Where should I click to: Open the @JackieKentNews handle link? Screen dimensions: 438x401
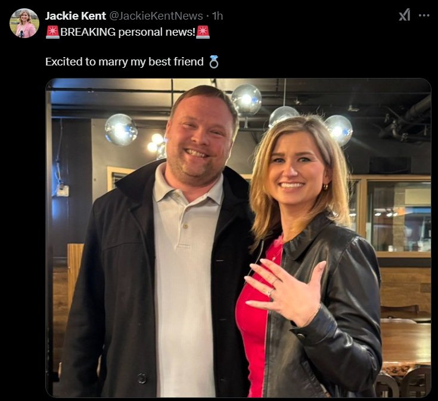156,16
